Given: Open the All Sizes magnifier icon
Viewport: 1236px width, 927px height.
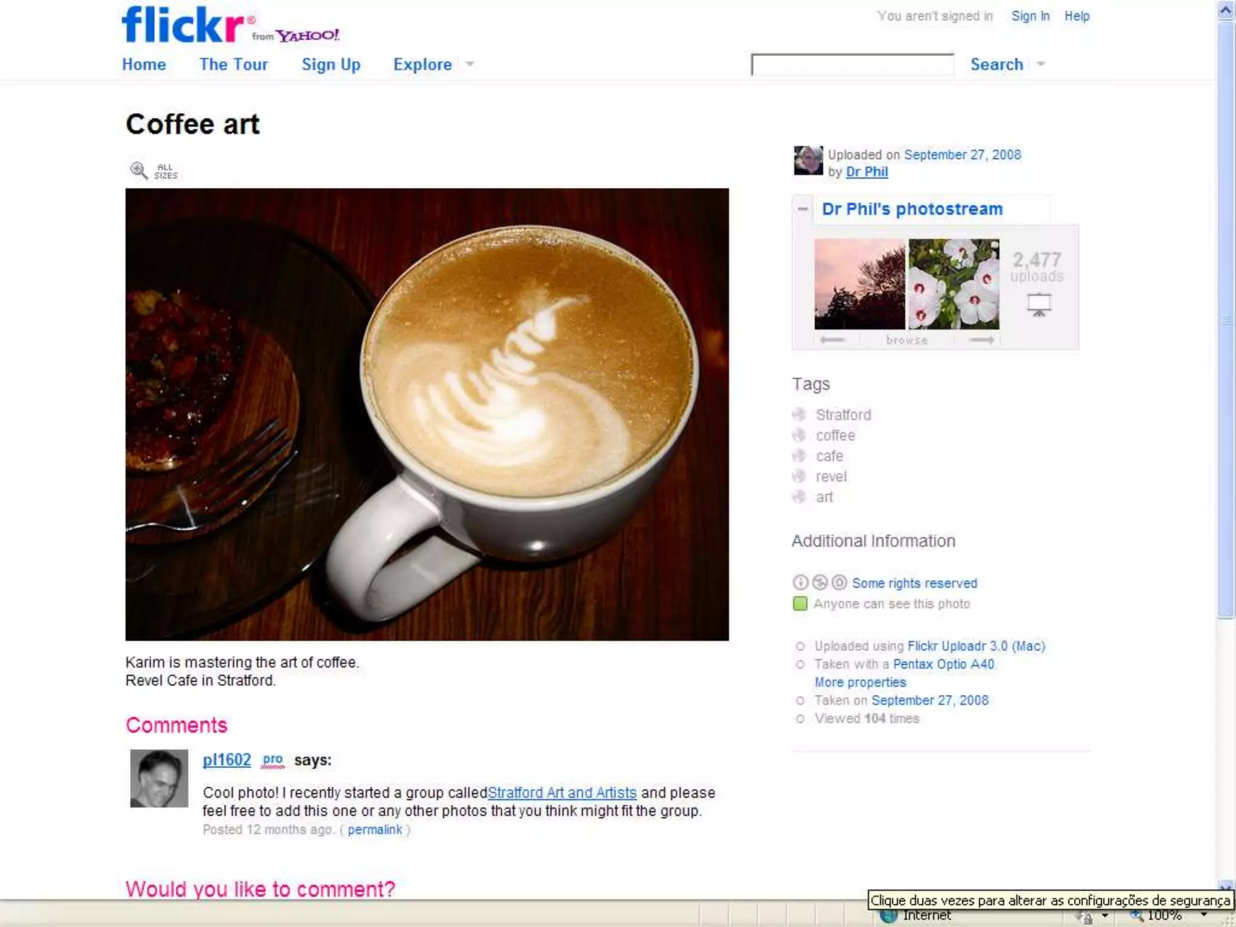Looking at the screenshot, I should coord(139,171).
